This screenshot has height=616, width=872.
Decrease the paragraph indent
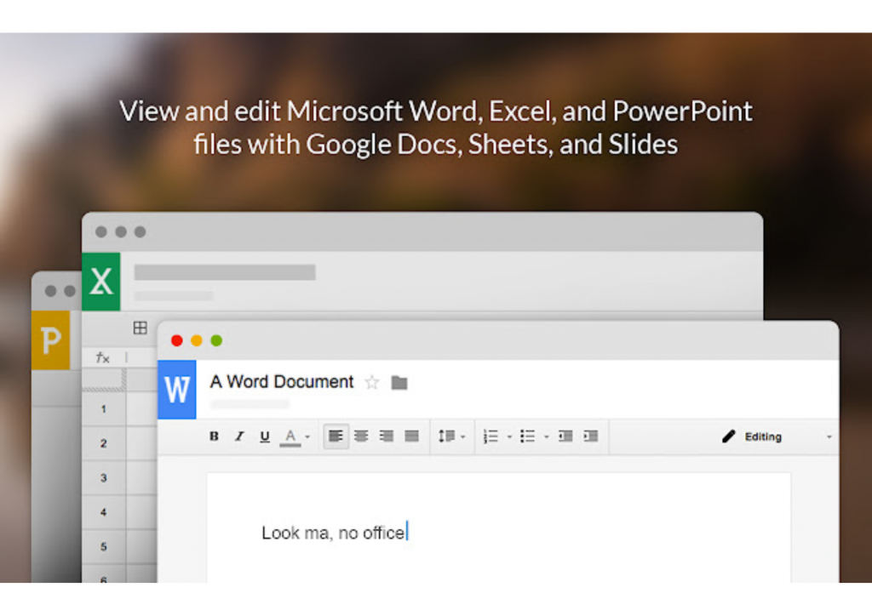[565, 436]
